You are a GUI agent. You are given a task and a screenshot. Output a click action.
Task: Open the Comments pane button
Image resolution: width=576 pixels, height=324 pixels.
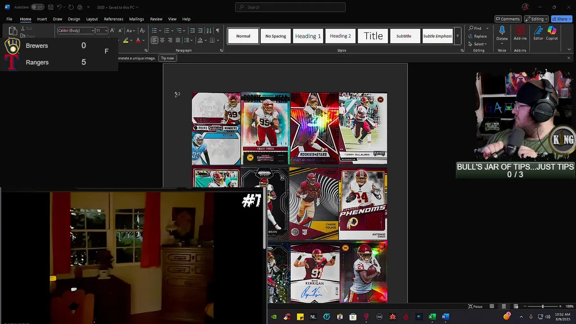[x=508, y=19]
